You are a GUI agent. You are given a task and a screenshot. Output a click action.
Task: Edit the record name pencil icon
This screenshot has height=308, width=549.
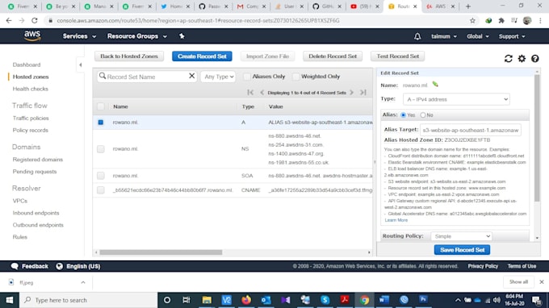435,84
